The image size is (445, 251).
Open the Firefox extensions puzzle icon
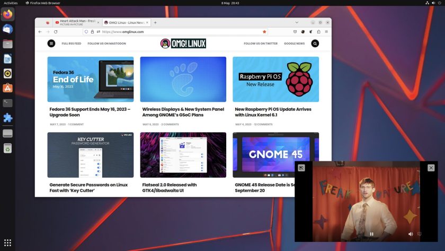[x=318, y=32]
